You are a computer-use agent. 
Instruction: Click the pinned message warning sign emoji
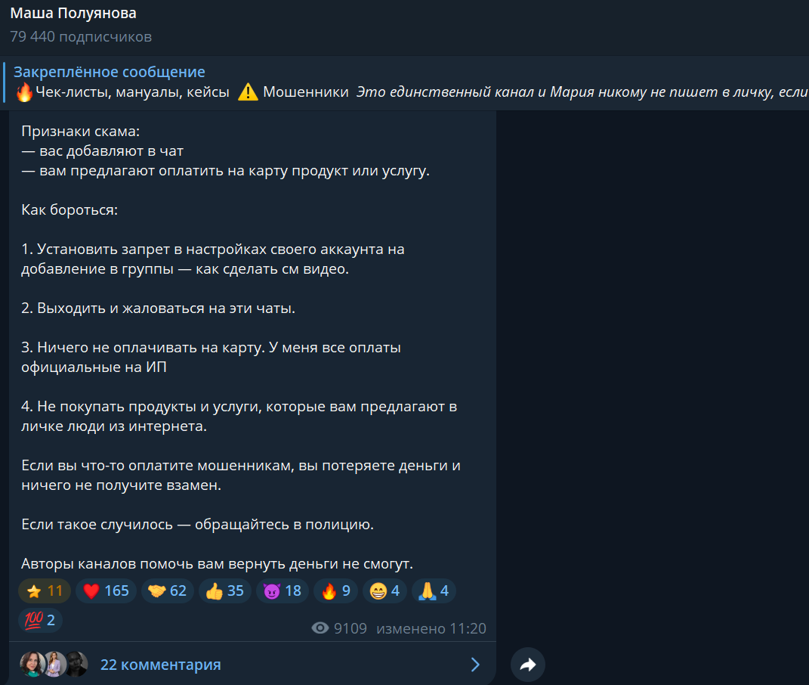click(x=248, y=92)
